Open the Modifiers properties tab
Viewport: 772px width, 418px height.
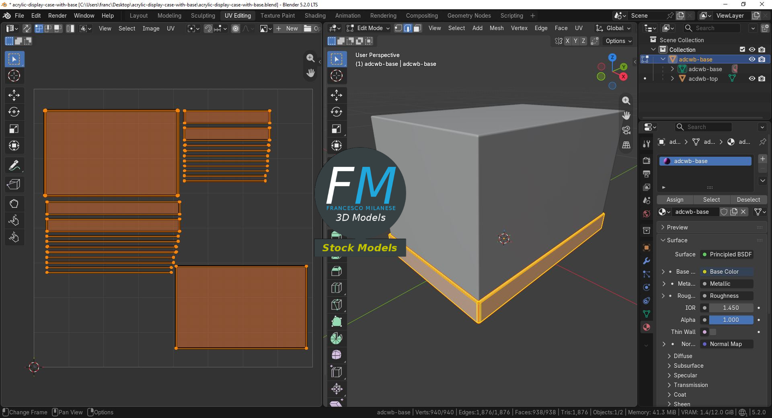[x=647, y=261]
